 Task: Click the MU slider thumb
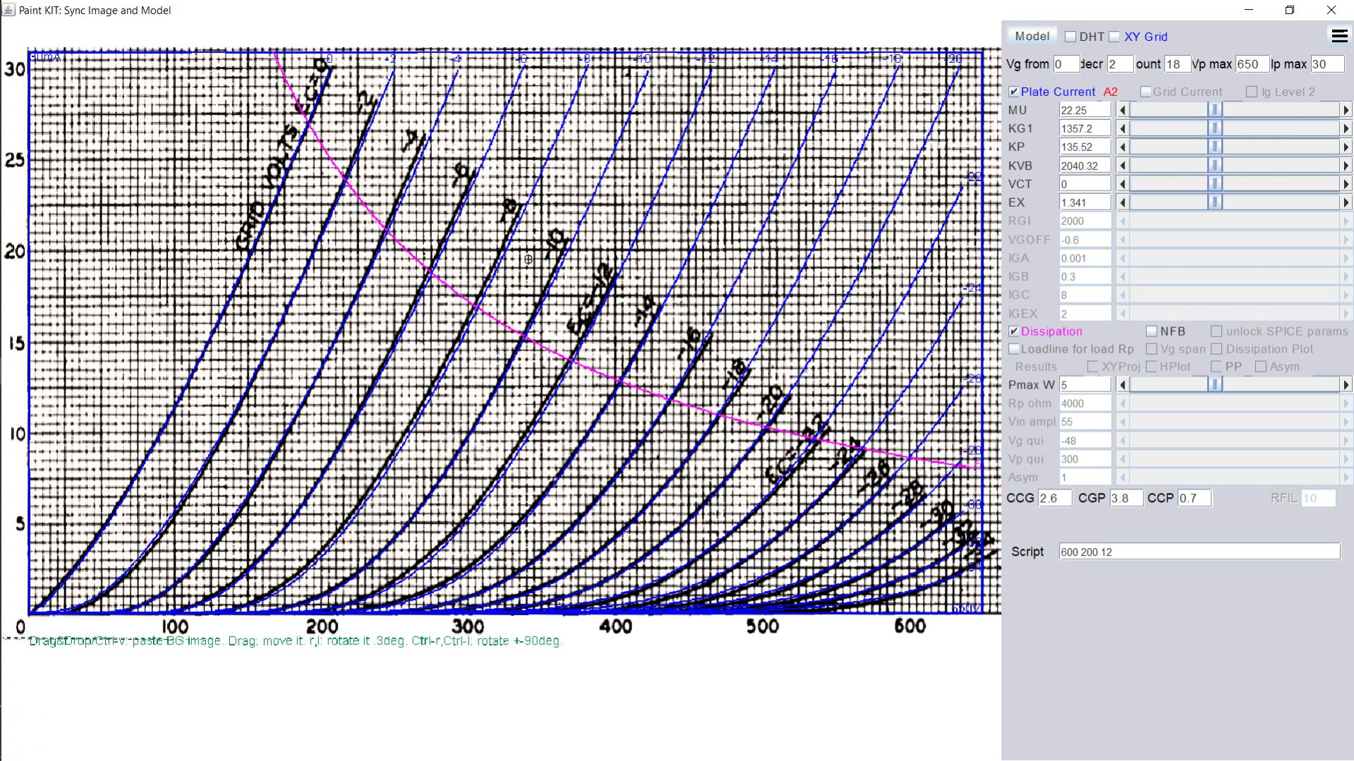point(1215,110)
